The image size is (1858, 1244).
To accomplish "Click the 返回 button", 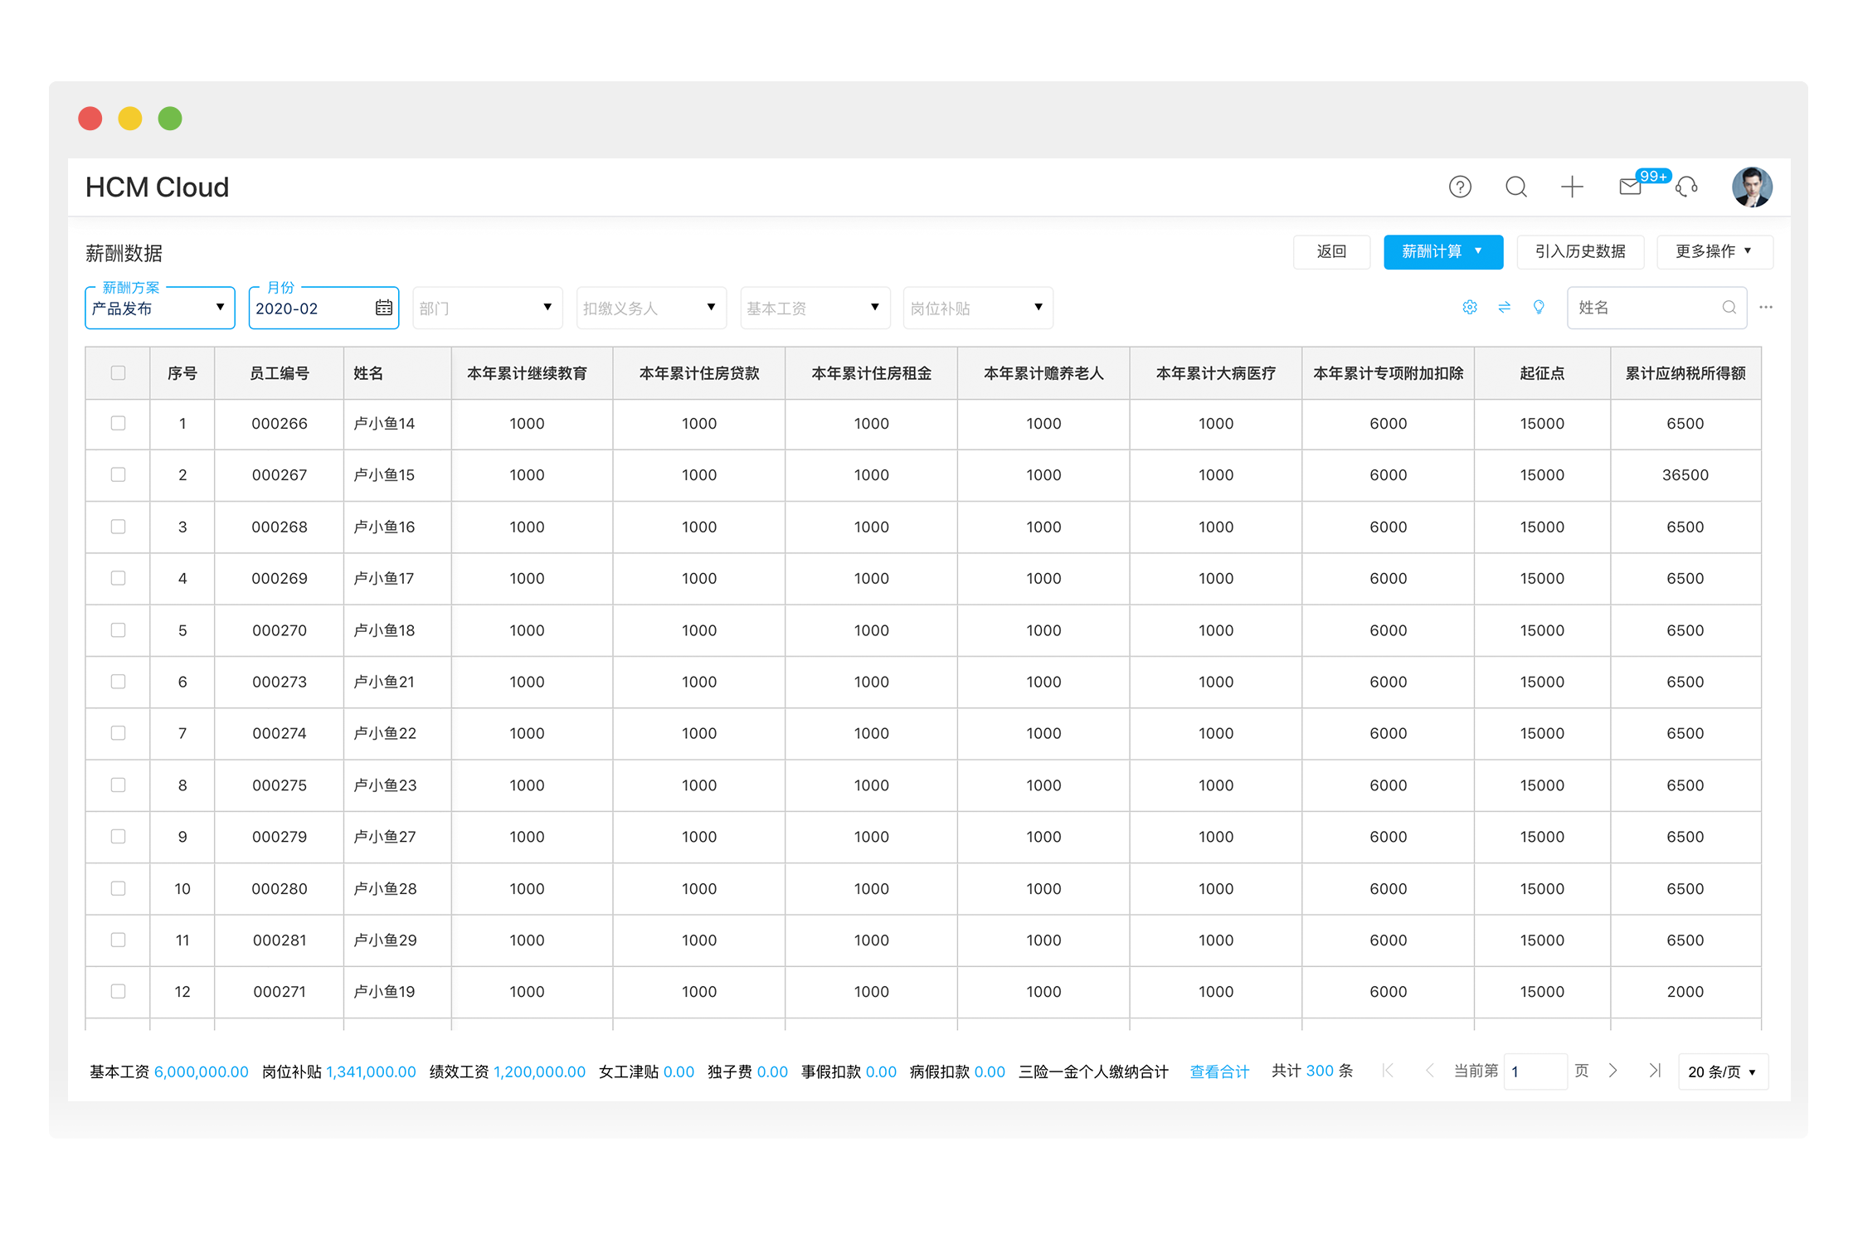I will pos(1331,251).
